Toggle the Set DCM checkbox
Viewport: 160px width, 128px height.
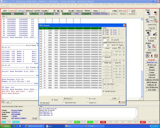[112, 40]
